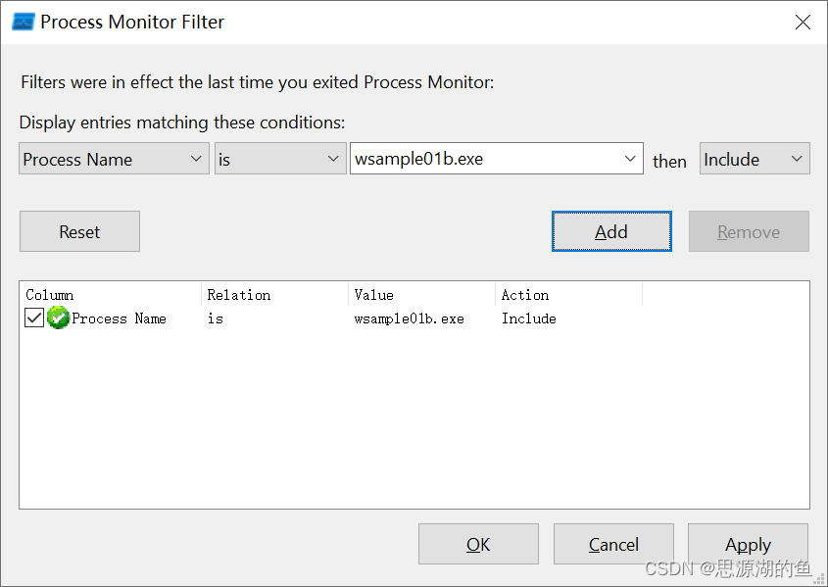Viewport: 828px width, 587px height.
Task: Click the 'Include' cell in the filter row
Action: click(x=528, y=318)
